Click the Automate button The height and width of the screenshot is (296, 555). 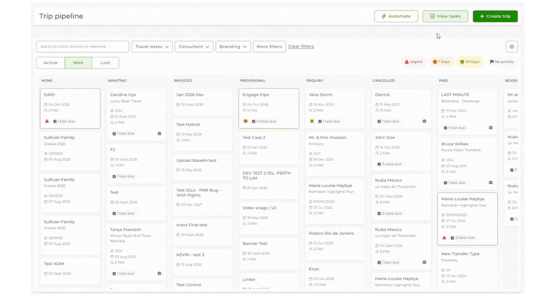396,16
